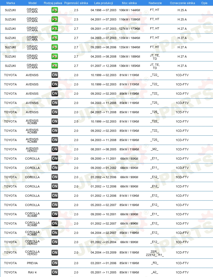This screenshot has width=213, height=277.
Task: Click ON icon for Corolla 09.2000 -> 11.2001
Action: tap(55, 159)
